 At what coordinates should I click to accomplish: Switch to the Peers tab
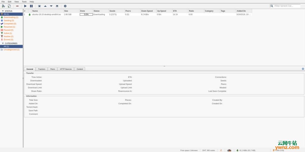tap(52, 69)
